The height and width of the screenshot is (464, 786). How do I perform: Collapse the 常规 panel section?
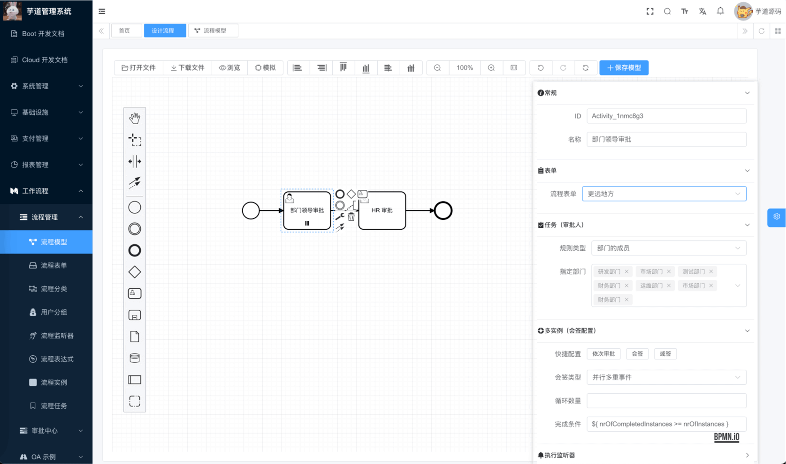tap(747, 93)
